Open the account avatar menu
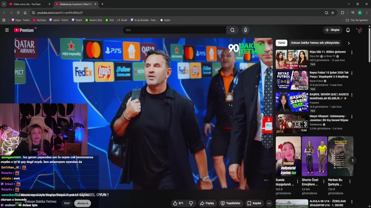Image resolution: width=371 pixels, height=208 pixels. [x=359, y=30]
